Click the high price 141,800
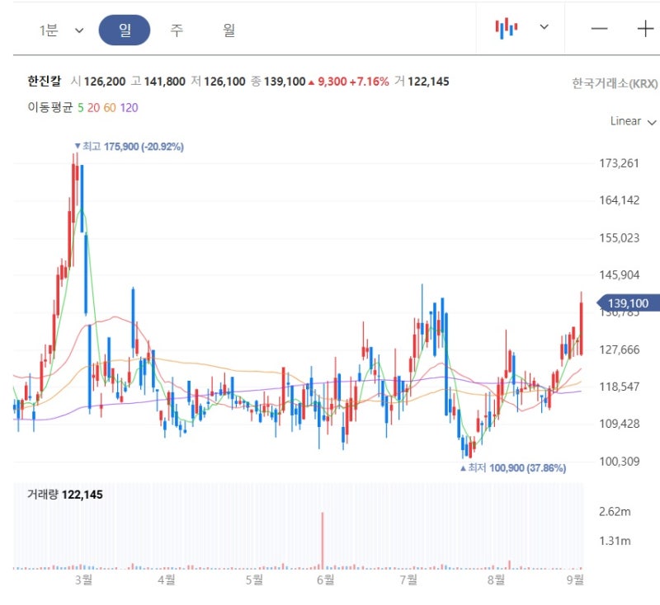Viewport: 660px width, 605px height. pyautogui.click(x=164, y=82)
